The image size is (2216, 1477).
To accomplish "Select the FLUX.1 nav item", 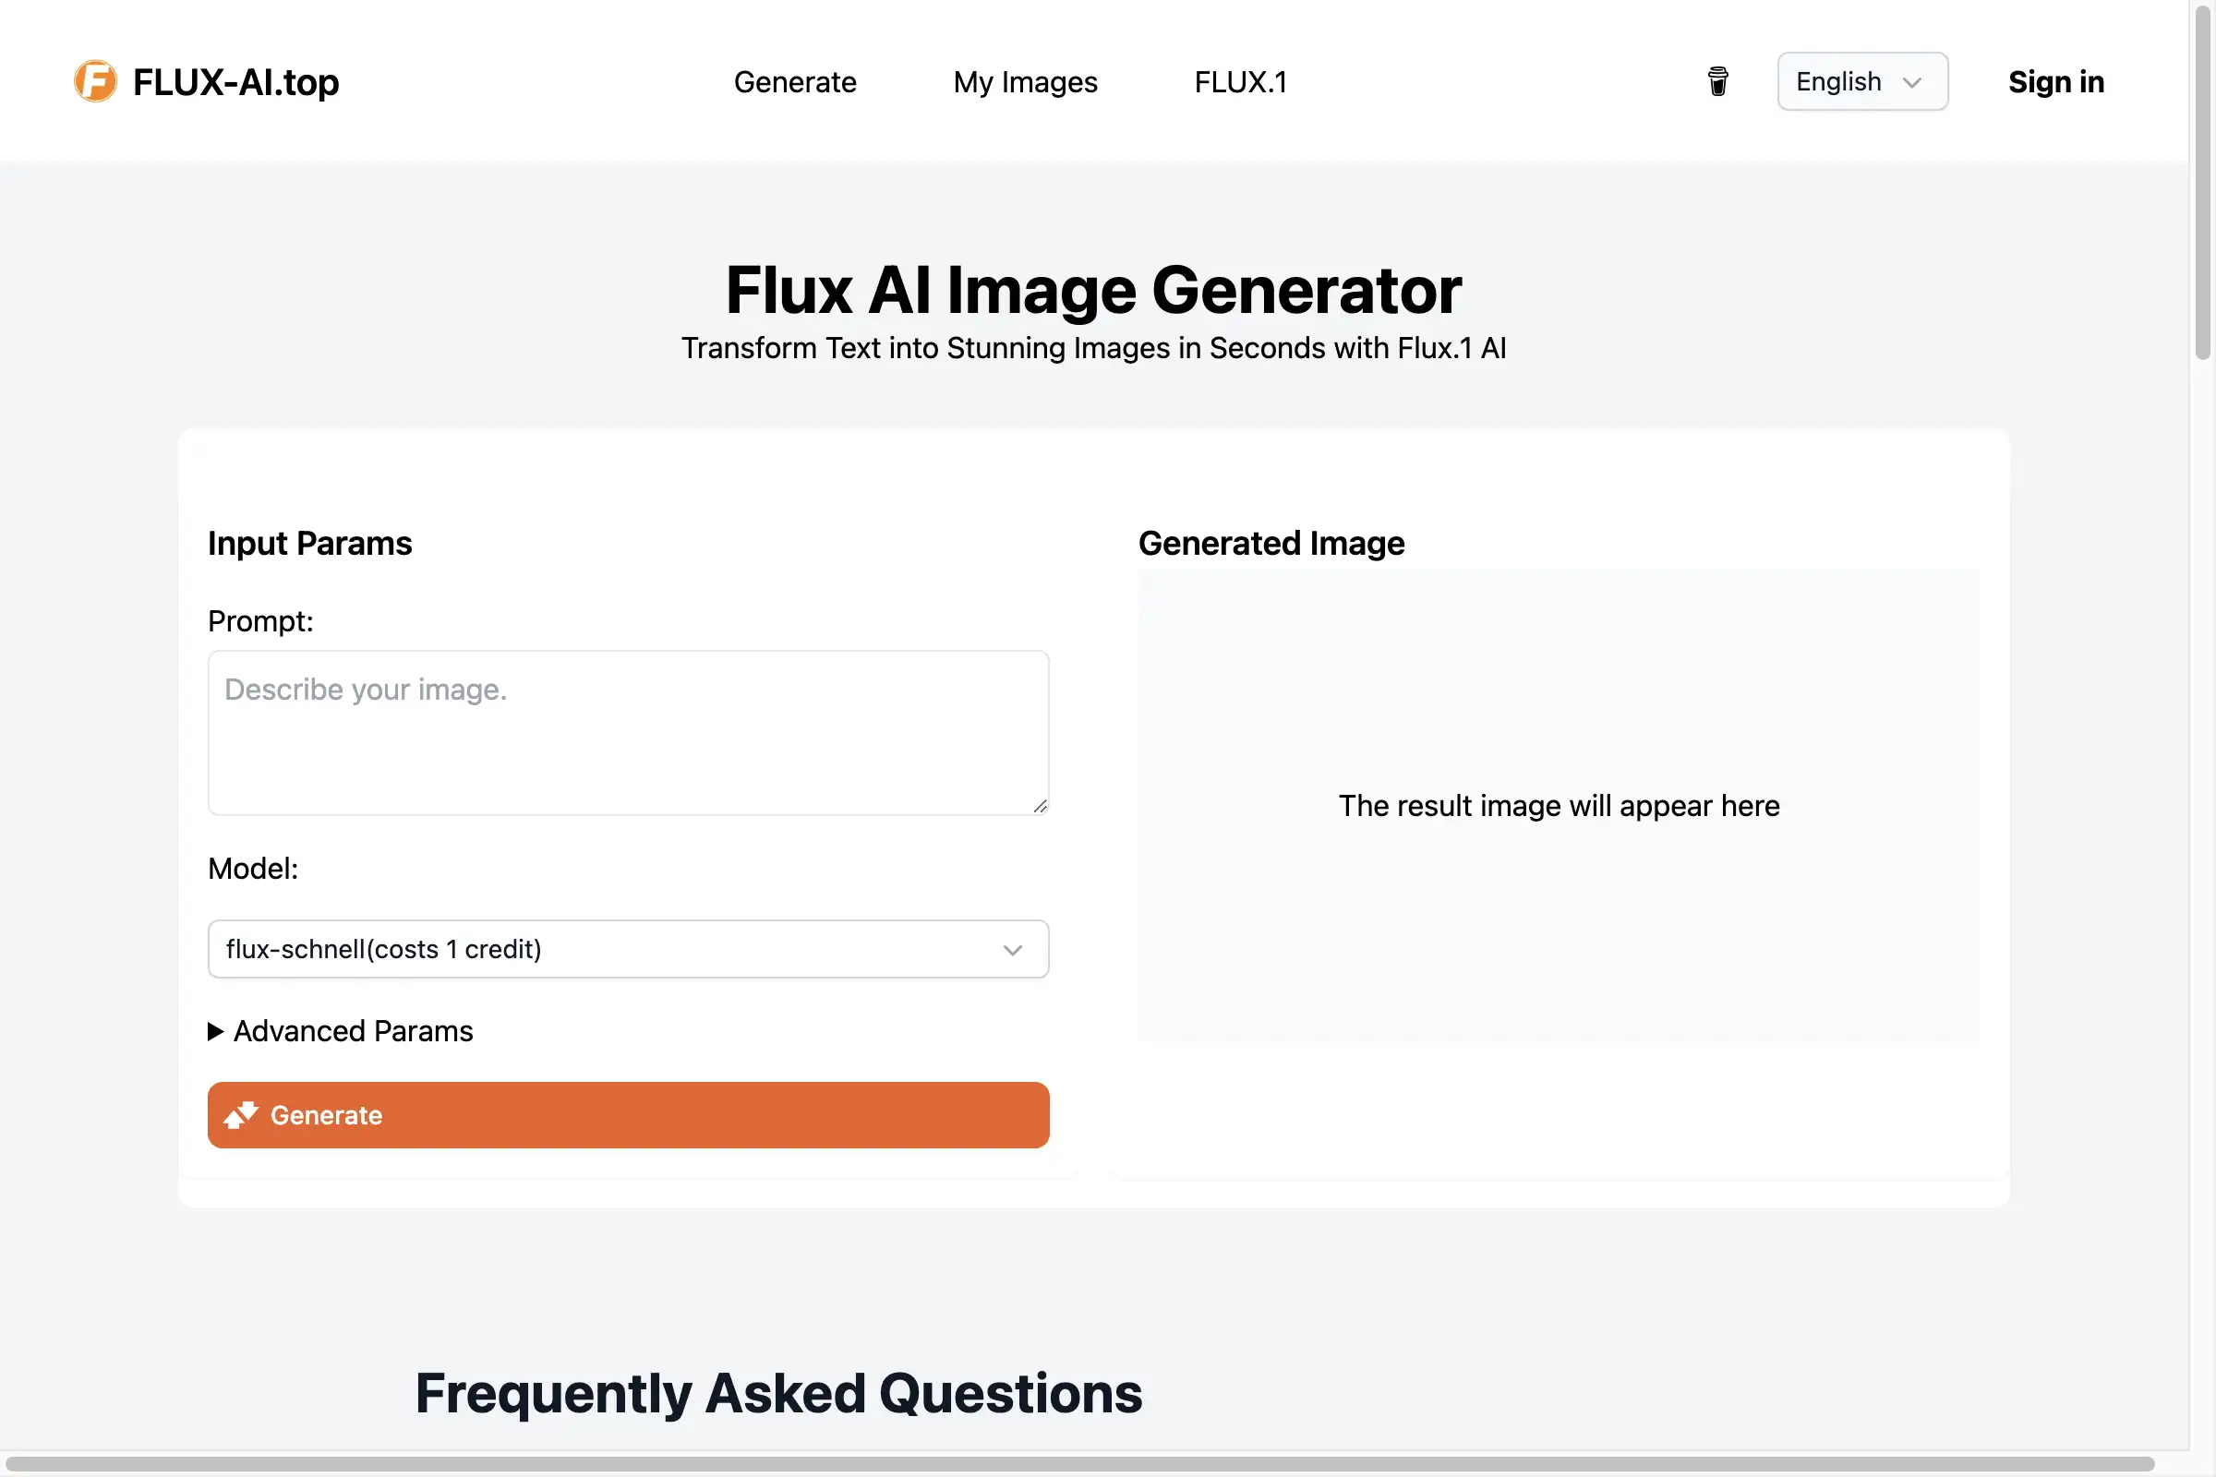I will [x=1242, y=82].
